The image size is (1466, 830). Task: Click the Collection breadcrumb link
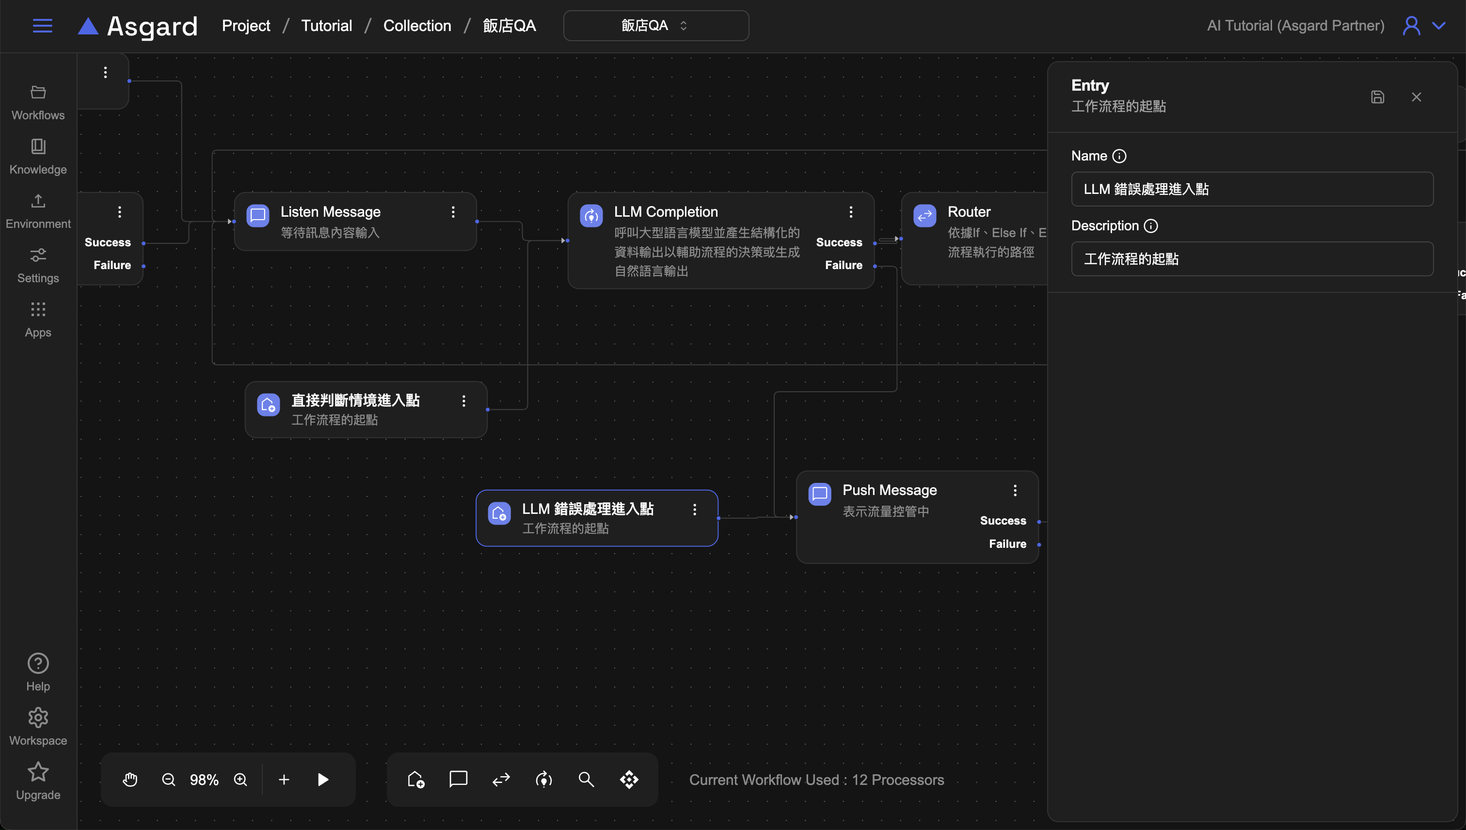(x=416, y=26)
